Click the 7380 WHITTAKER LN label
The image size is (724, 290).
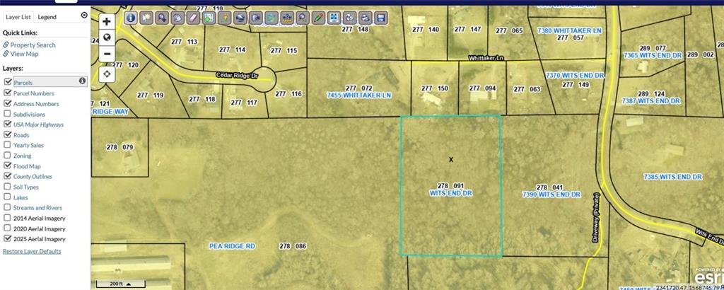coord(570,30)
